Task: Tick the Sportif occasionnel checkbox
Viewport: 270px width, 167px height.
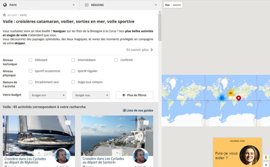Action: pyautogui.click(x=31, y=71)
